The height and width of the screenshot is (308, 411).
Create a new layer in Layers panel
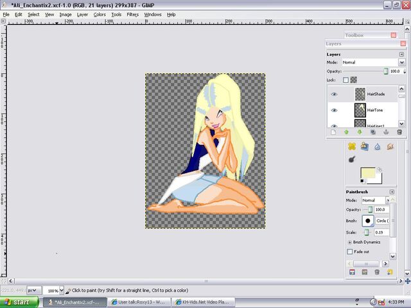click(x=333, y=132)
